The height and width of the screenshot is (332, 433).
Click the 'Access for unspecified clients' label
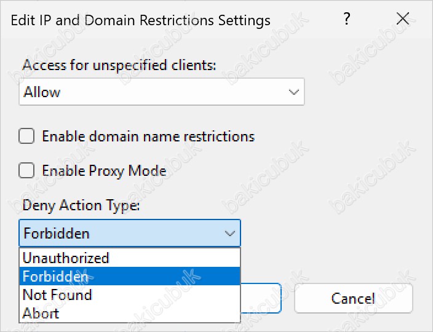(x=119, y=65)
